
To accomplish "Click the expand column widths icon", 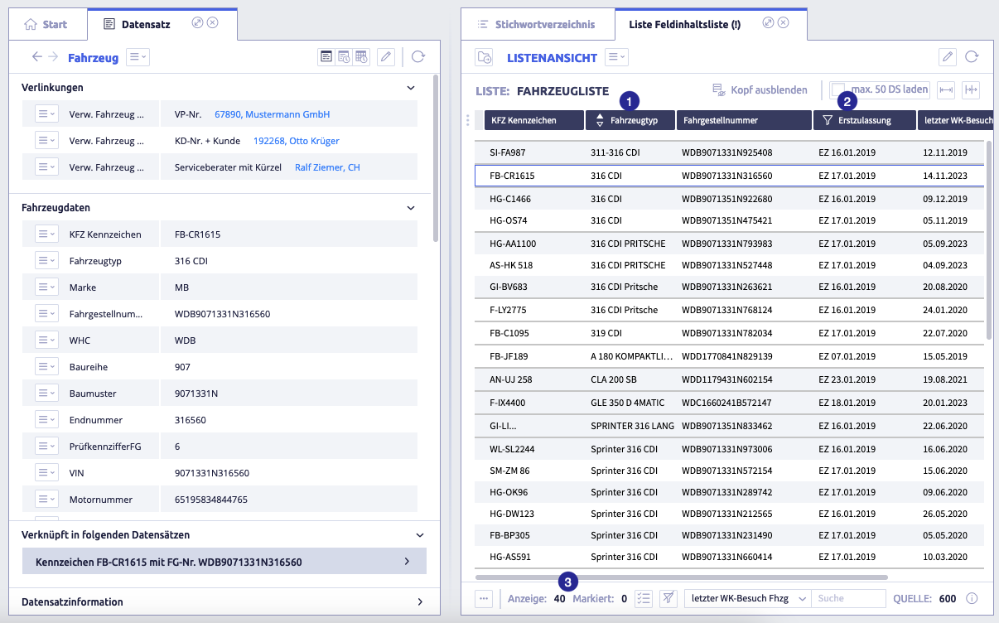I will (947, 89).
